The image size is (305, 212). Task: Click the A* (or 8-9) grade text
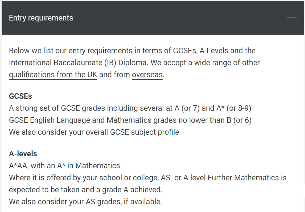coord(234,108)
